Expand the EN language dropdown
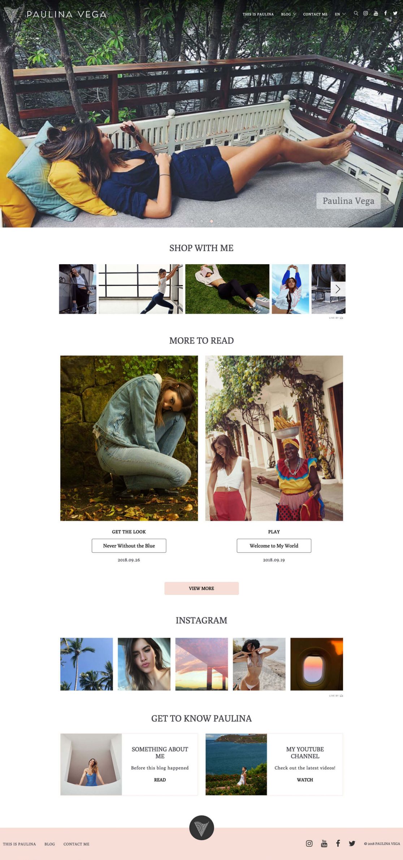 point(340,14)
